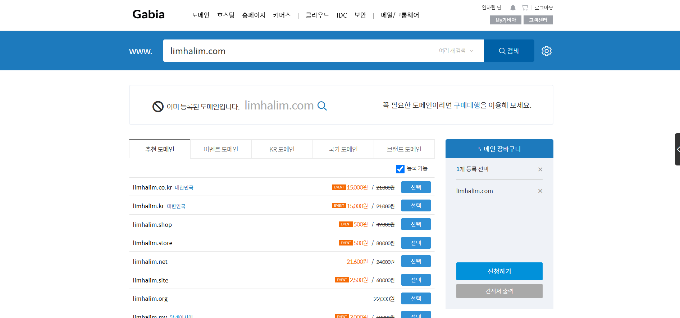Click the 신청하기 button

[499, 271]
